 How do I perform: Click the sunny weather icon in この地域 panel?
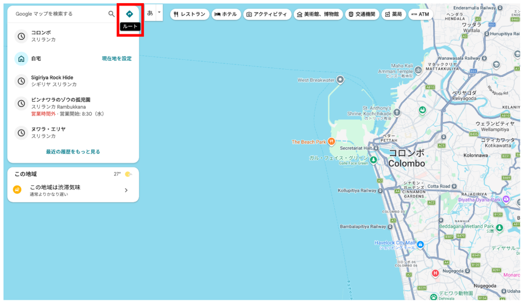click(x=127, y=174)
